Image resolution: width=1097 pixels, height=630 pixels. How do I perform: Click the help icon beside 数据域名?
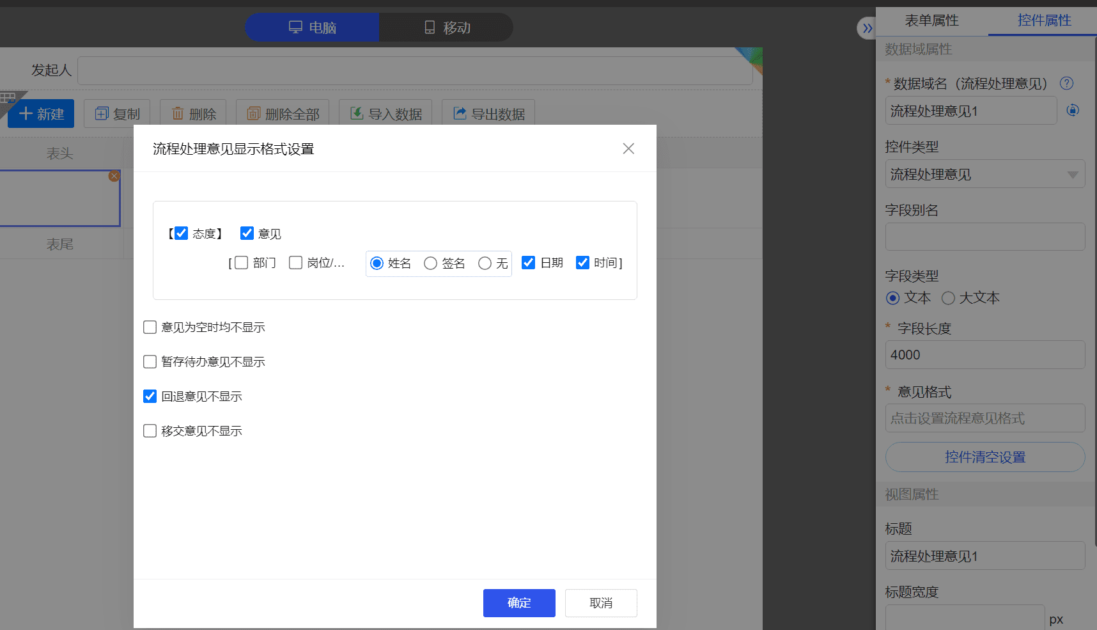click(1066, 83)
